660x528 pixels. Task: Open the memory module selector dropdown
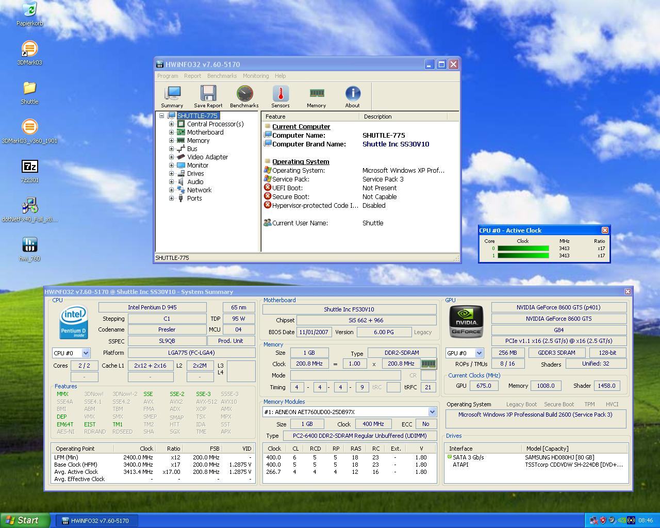coord(432,412)
